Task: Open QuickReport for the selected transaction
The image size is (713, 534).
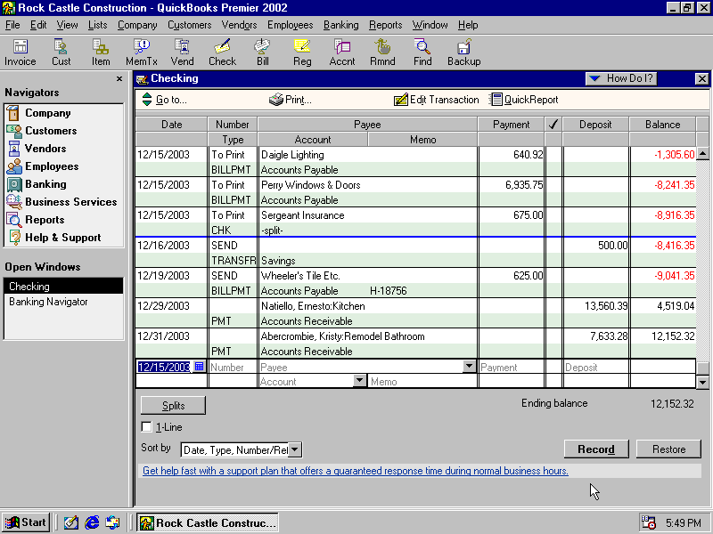Action: pyautogui.click(x=523, y=100)
